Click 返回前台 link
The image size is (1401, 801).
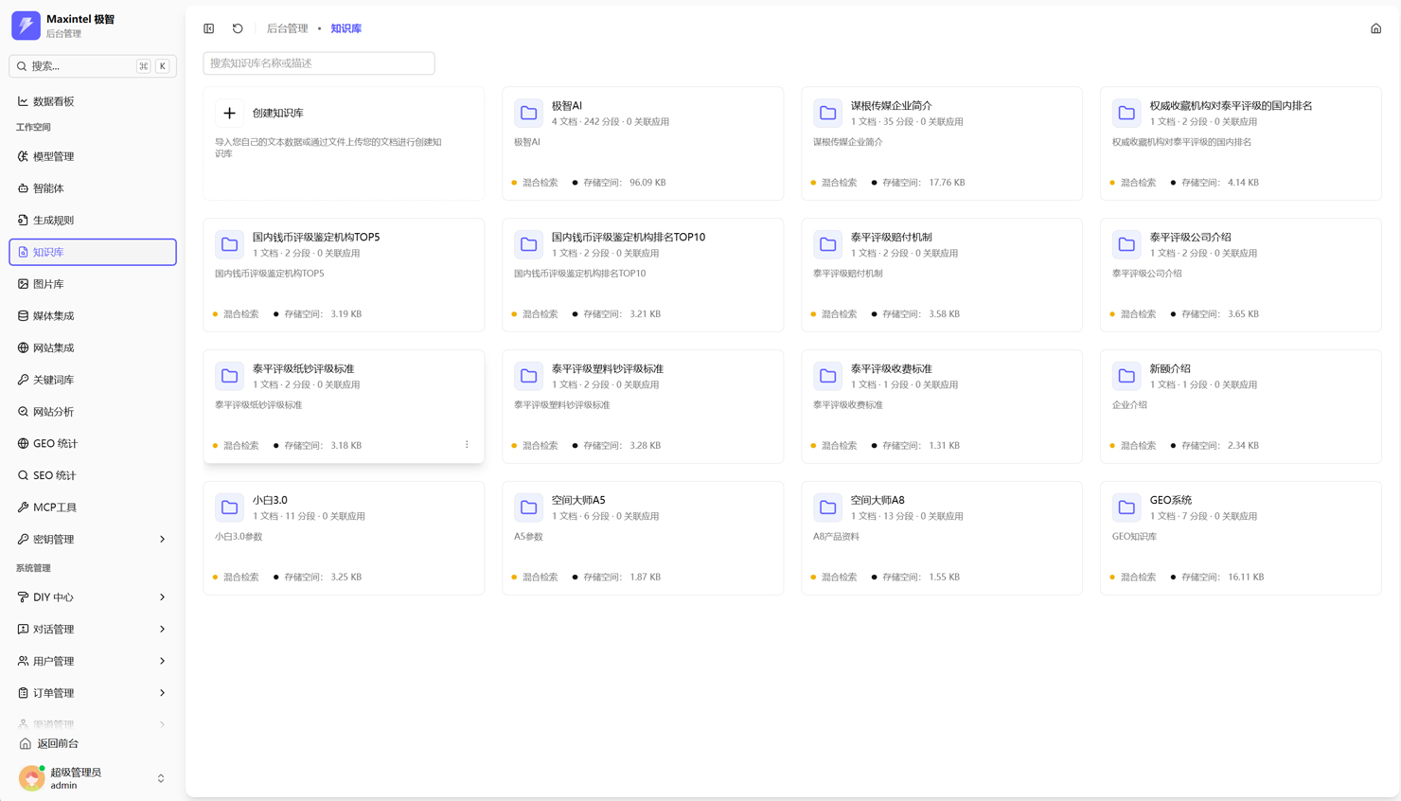(x=58, y=744)
